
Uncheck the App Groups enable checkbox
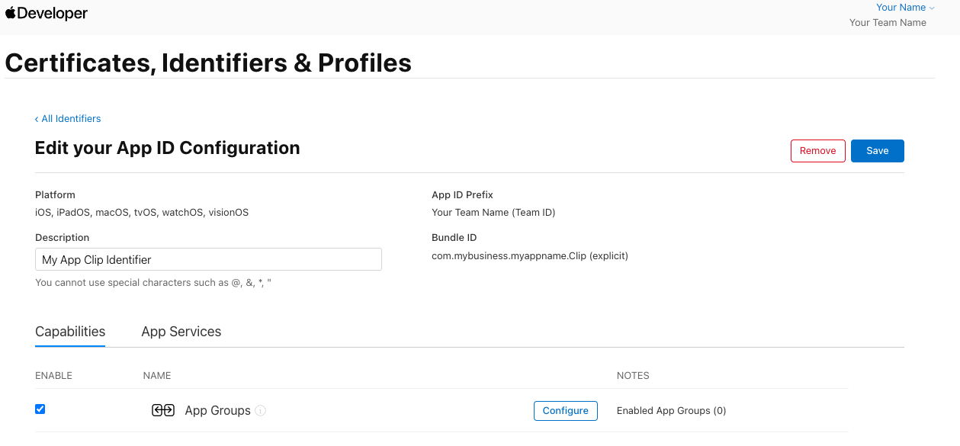click(x=40, y=409)
